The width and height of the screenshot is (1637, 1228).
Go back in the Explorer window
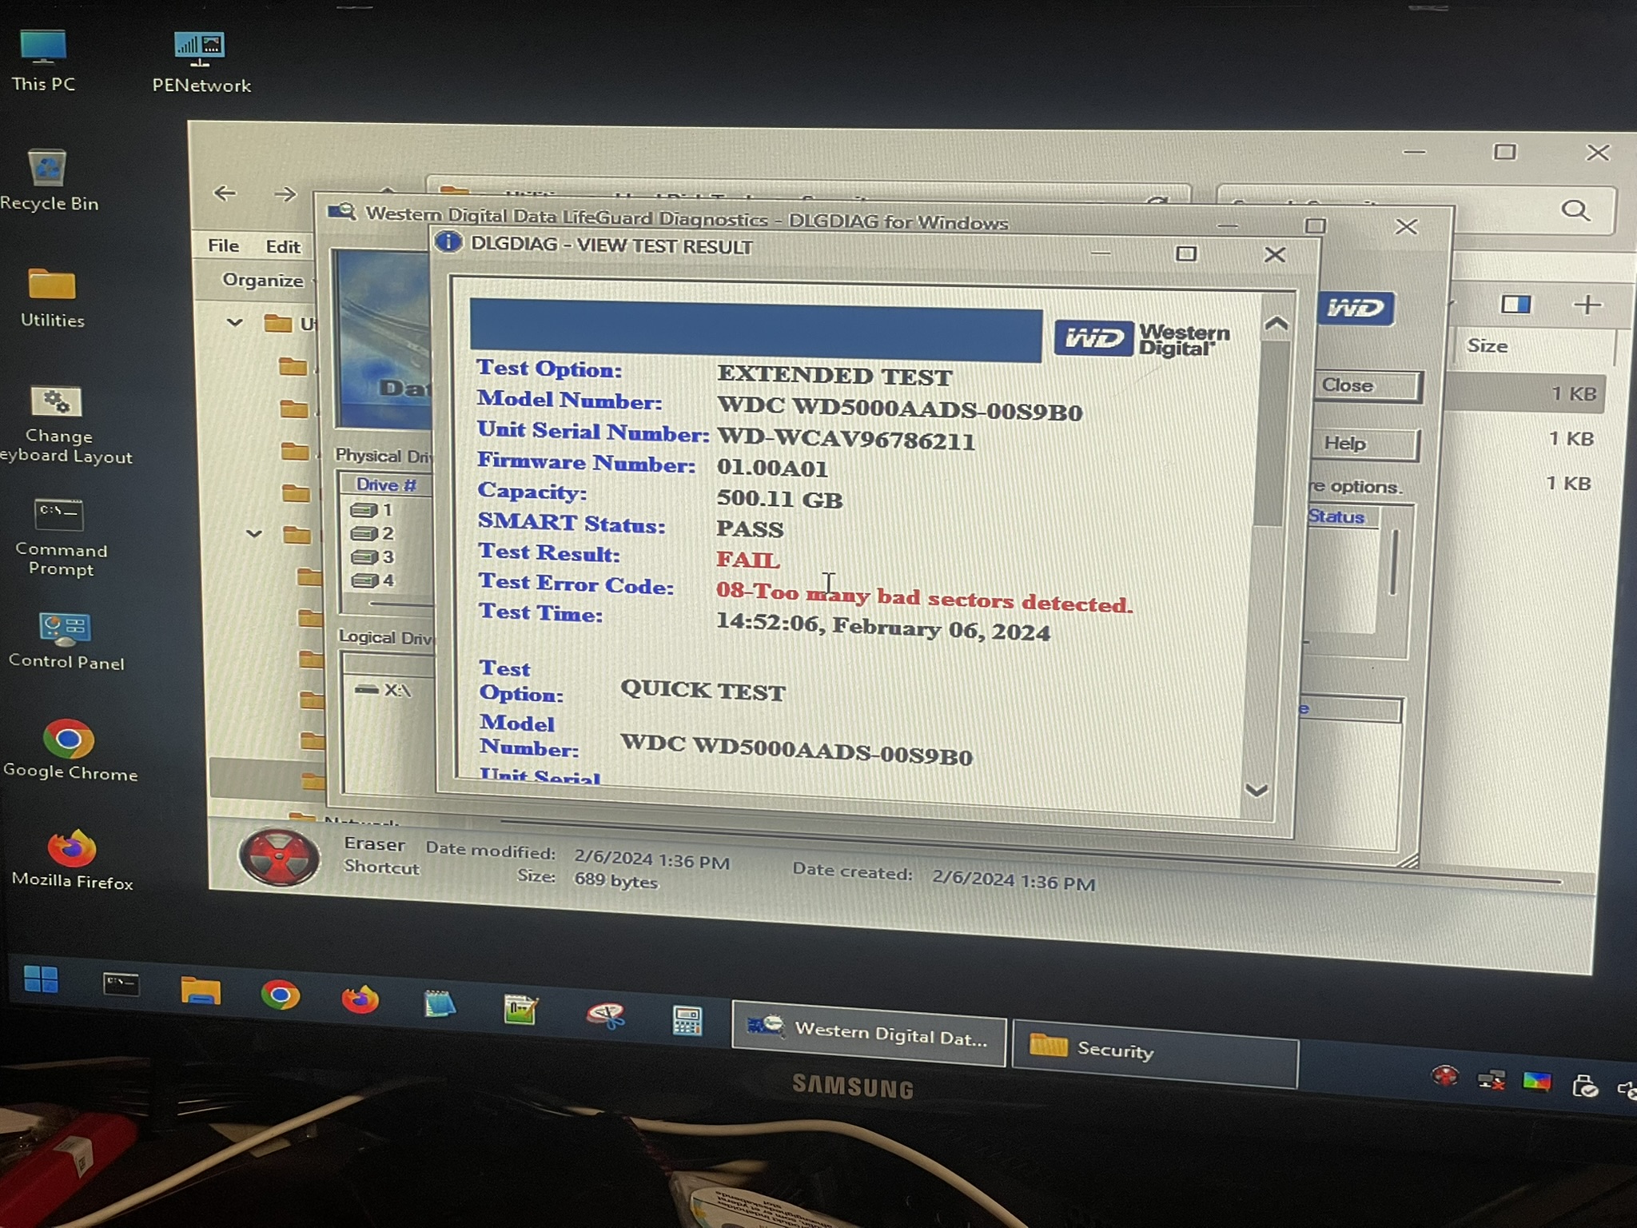225,193
